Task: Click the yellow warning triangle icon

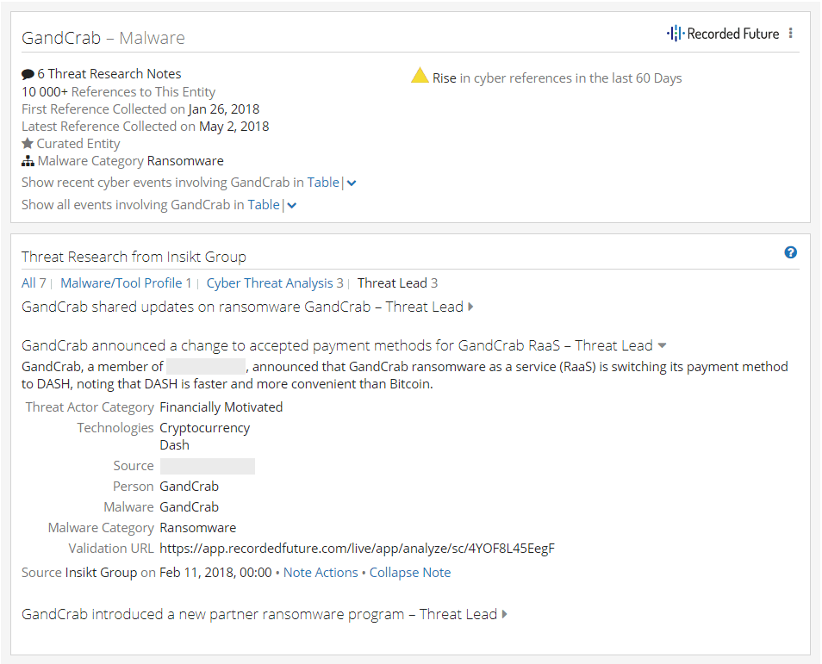Action: 420,76
